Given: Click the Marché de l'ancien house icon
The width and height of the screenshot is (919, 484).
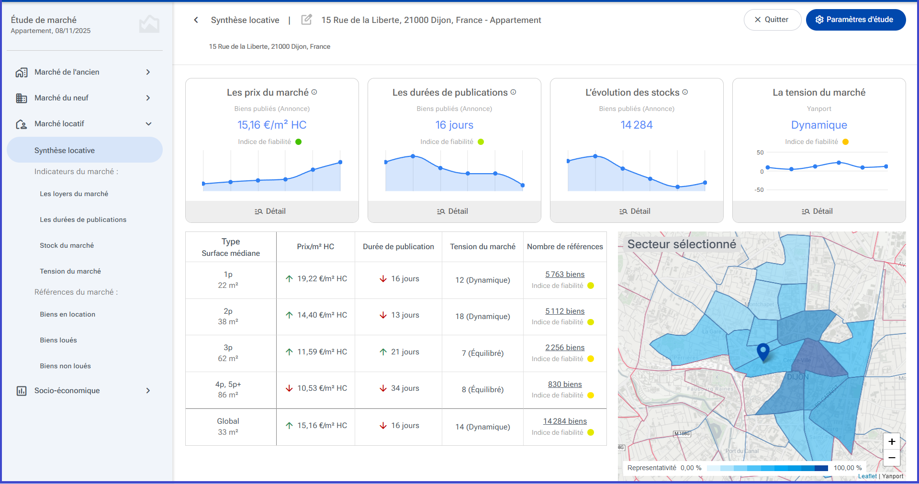Looking at the screenshot, I should pyautogui.click(x=22, y=72).
